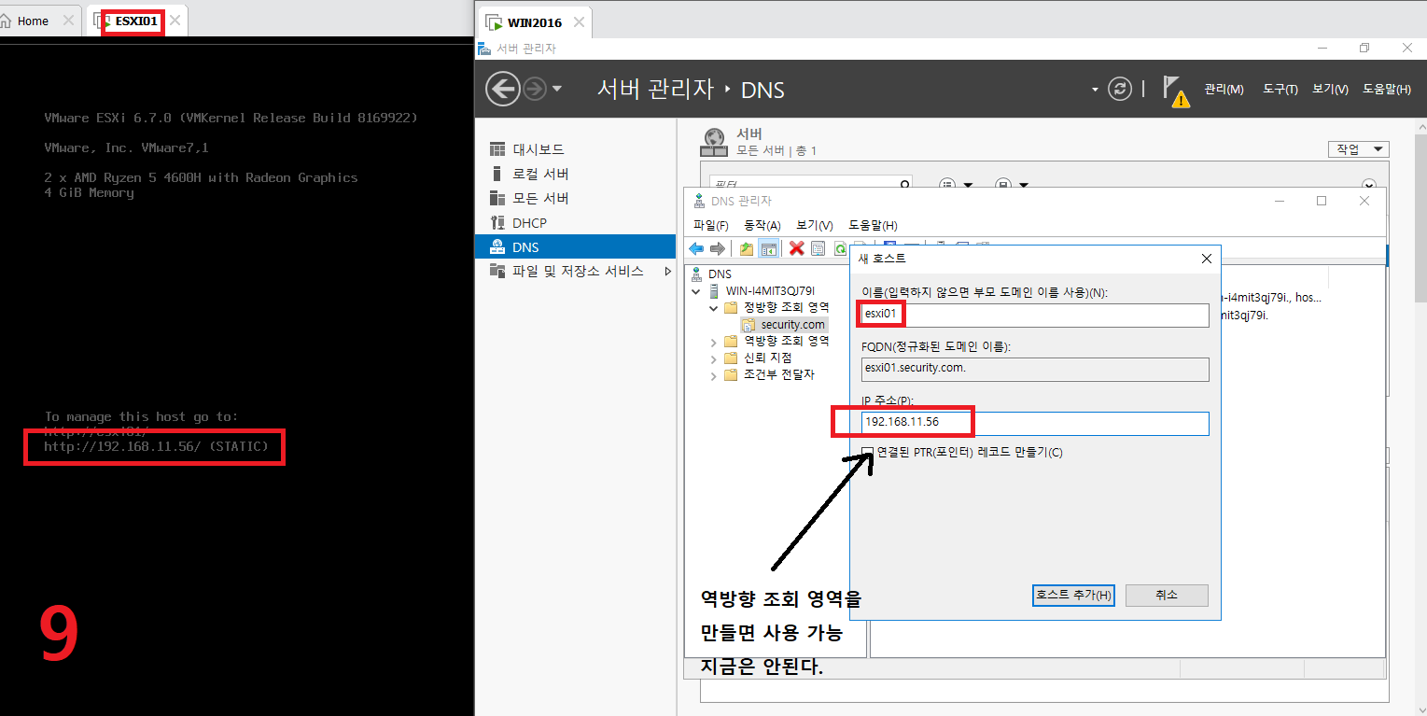Click the red delete X toolbar icon

point(796,248)
